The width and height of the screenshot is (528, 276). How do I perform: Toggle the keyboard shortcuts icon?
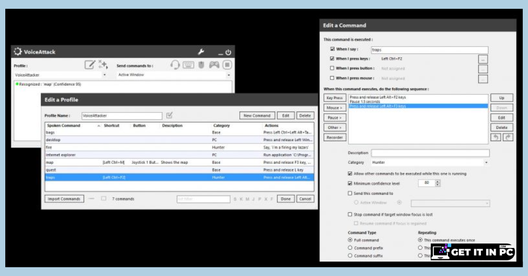tap(188, 65)
